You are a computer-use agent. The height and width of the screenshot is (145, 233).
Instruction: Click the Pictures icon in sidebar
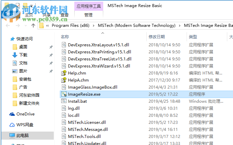[x=15, y=71]
